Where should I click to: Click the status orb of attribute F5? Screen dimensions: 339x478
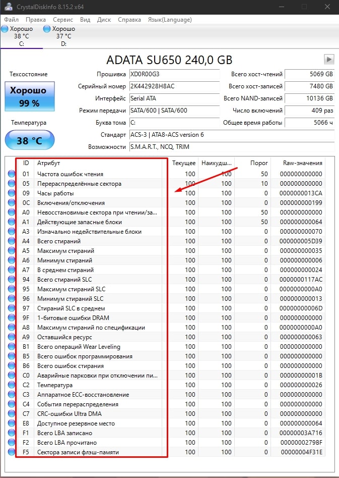(12, 452)
